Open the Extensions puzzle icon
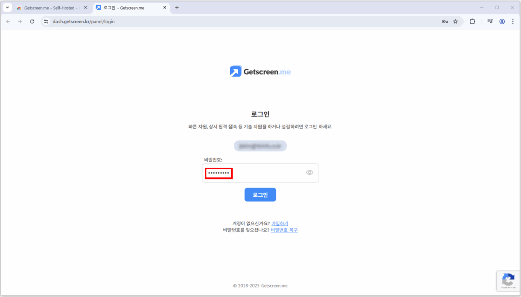The width and height of the screenshot is (521, 297). point(472,21)
